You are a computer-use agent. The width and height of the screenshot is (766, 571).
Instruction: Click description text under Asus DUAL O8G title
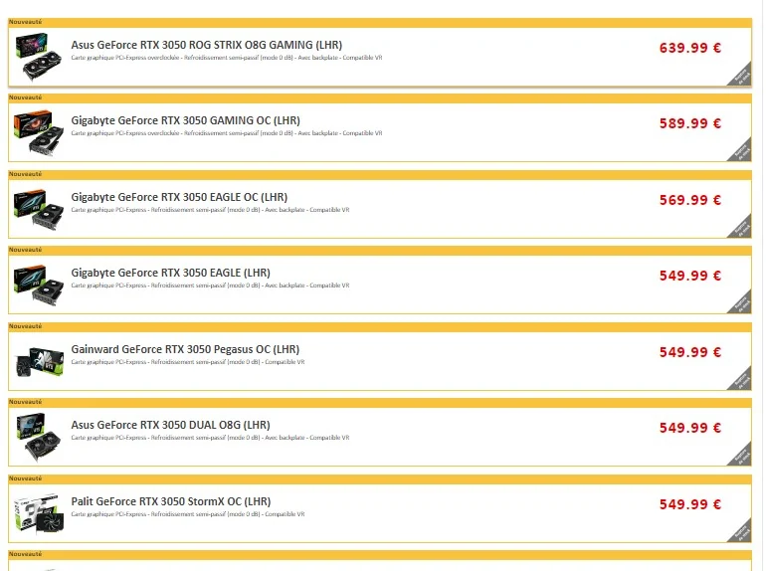click(211, 438)
